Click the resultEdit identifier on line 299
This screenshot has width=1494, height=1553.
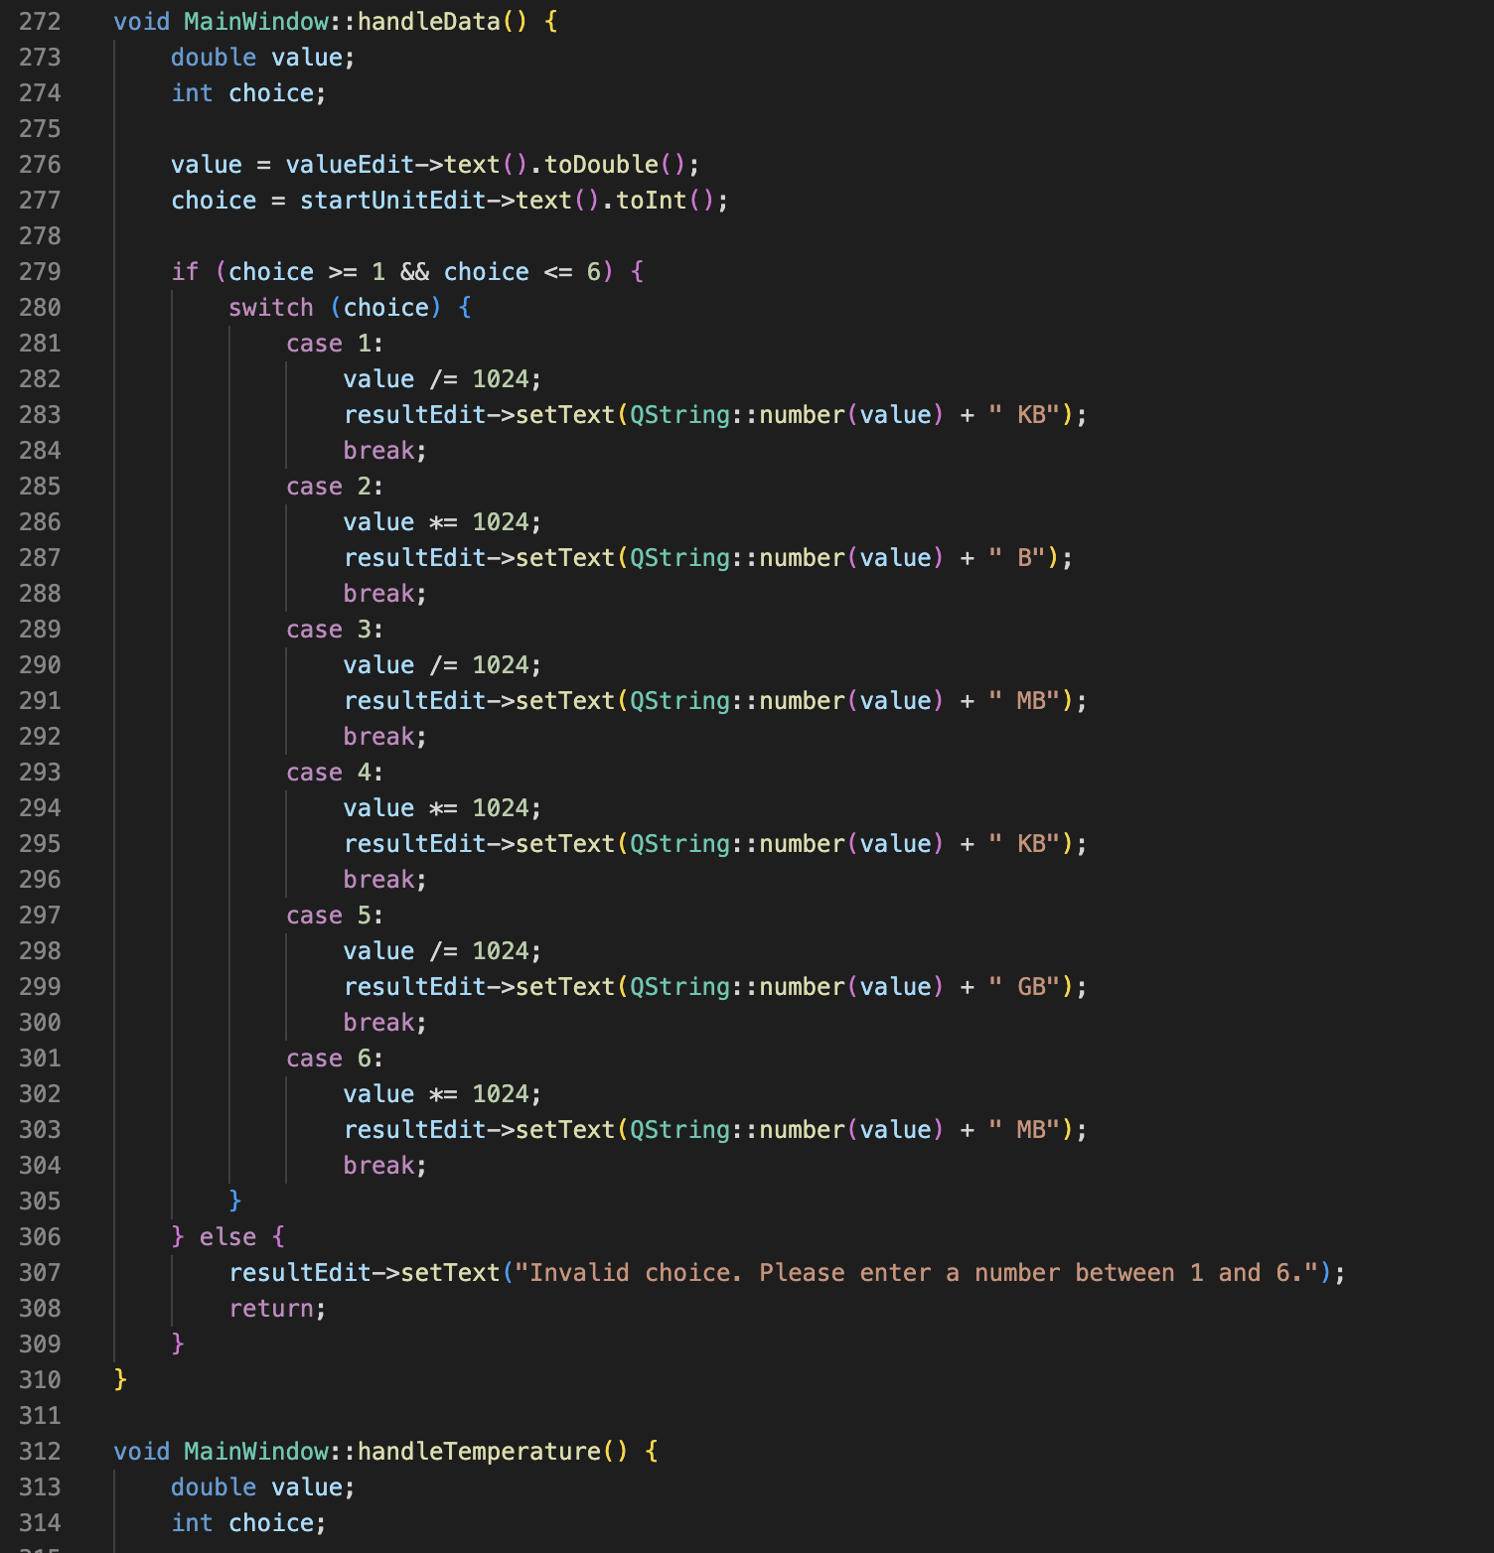(x=412, y=986)
